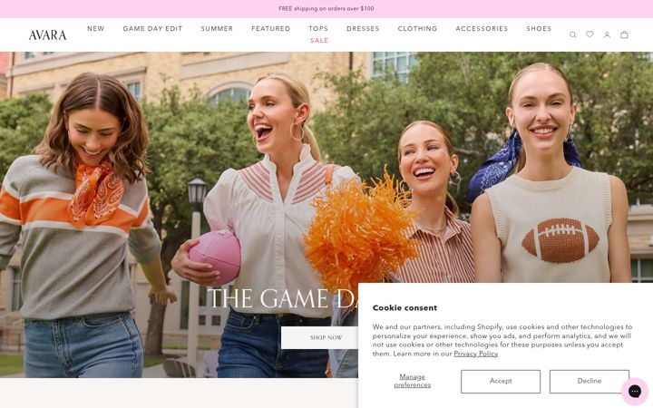653x408 pixels.
Task: Open the ACCESSORIES menu item
Action: [x=482, y=29]
